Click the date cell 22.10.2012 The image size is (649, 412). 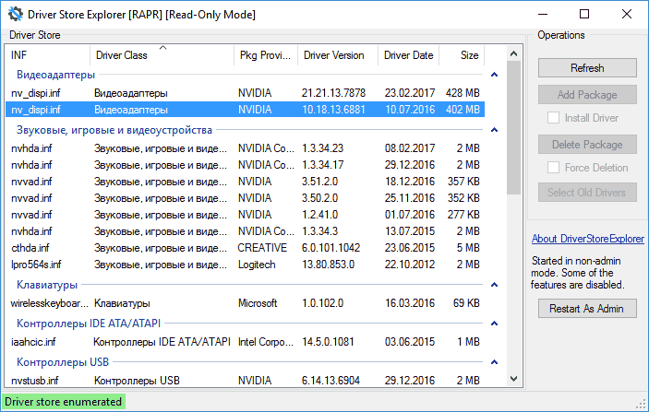(410, 265)
